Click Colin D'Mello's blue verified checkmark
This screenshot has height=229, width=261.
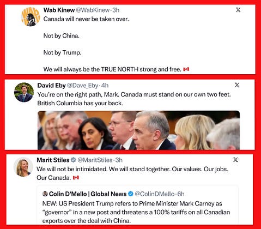(x=131, y=194)
